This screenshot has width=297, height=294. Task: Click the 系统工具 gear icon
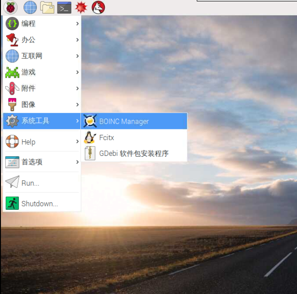[12, 121]
